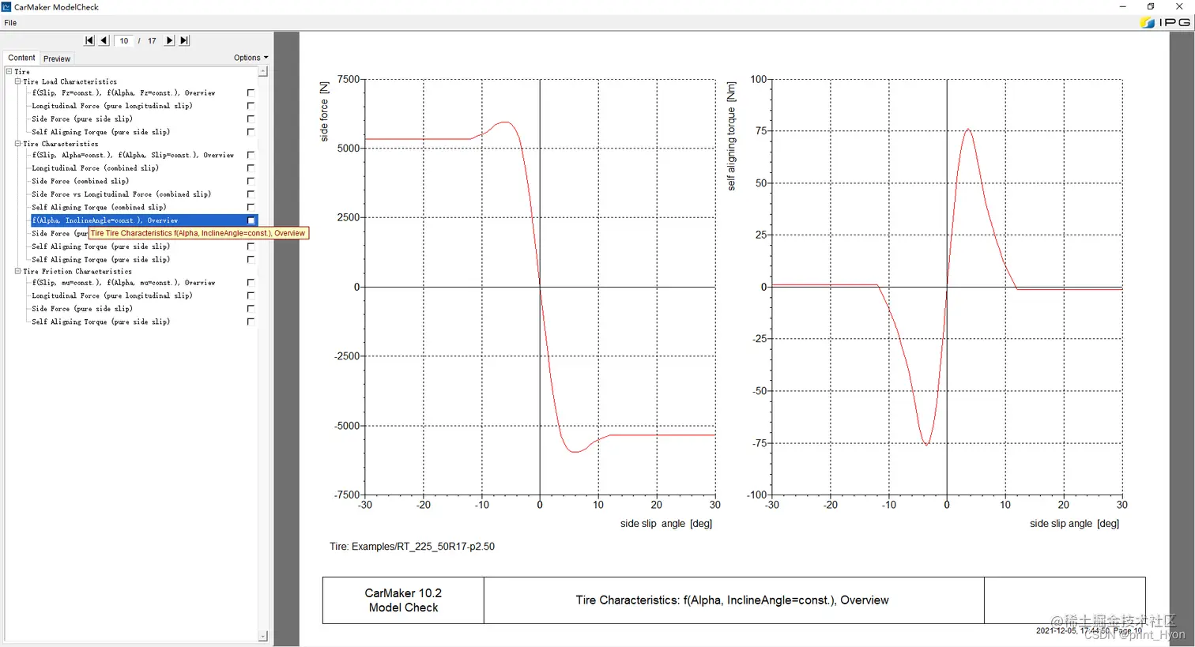Click the tree panel scroll-down arrow
The width and height of the screenshot is (1195, 647).
point(263,636)
